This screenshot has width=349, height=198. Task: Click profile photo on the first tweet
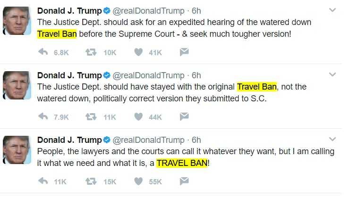pyautogui.click(x=17, y=21)
